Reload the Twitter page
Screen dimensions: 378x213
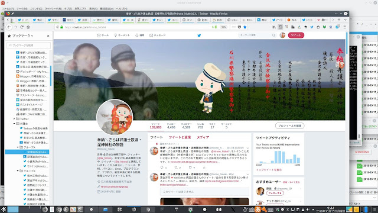pyautogui.click(x=22, y=27)
